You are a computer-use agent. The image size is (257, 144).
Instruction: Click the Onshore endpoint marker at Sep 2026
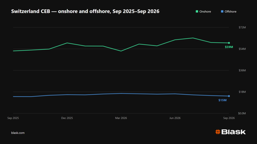point(229,43)
